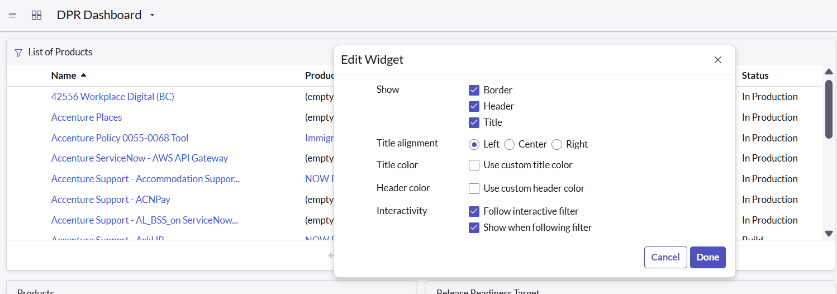Click the DPR Dashboard title
Screen dimensions: 837x294
point(99,15)
